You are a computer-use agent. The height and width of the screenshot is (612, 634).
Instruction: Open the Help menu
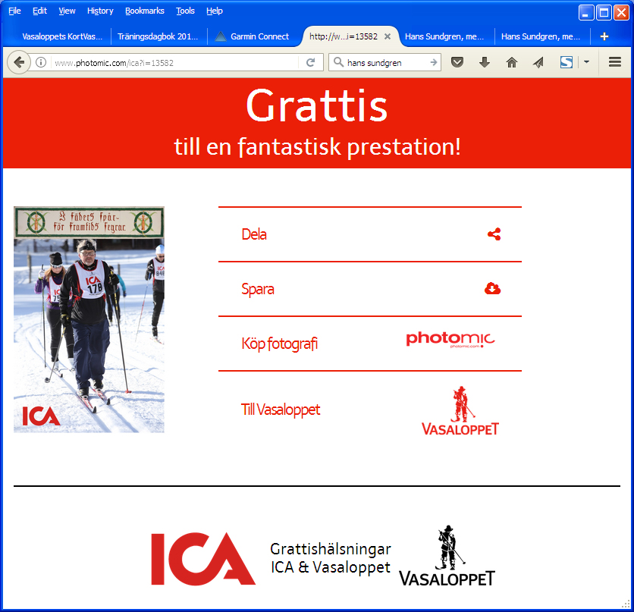coord(215,11)
